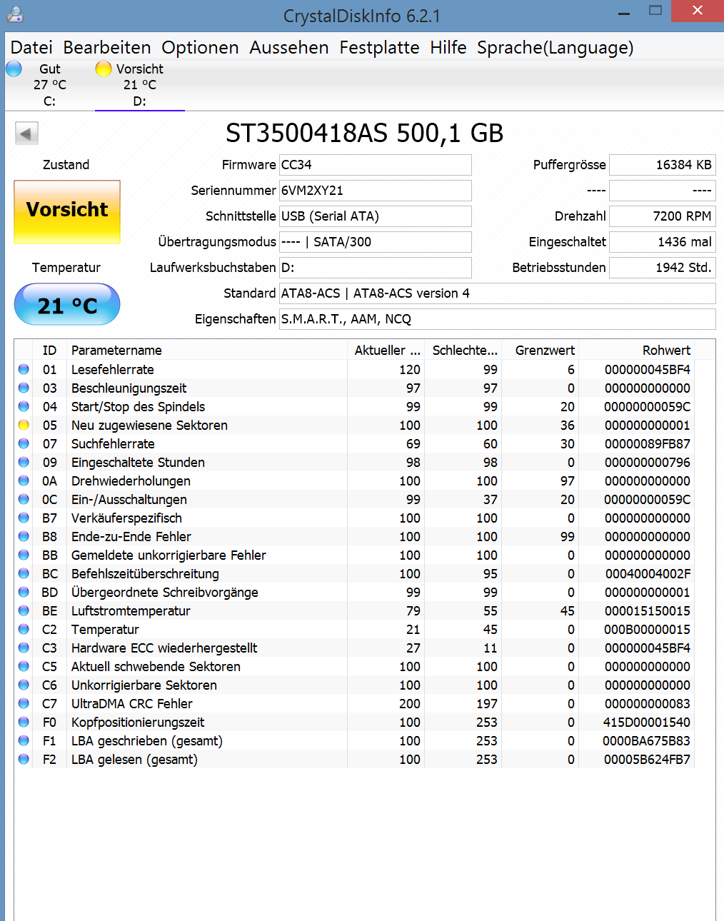
Task: Click status dot for Unkorrigierbare Sektoren row
Action: tap(24, 685)
